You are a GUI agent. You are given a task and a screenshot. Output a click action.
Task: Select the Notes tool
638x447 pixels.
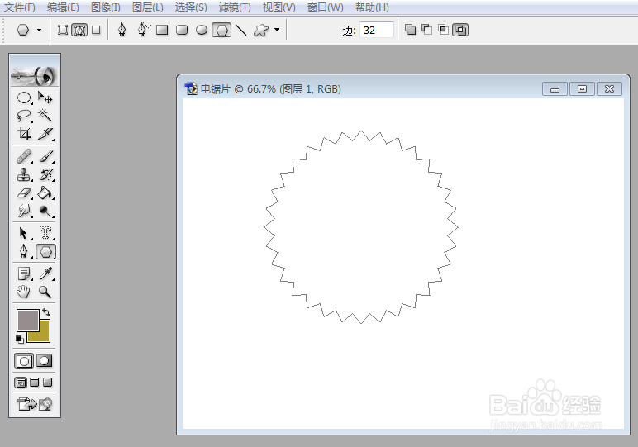pyautogui.click(x=24, y=273)
